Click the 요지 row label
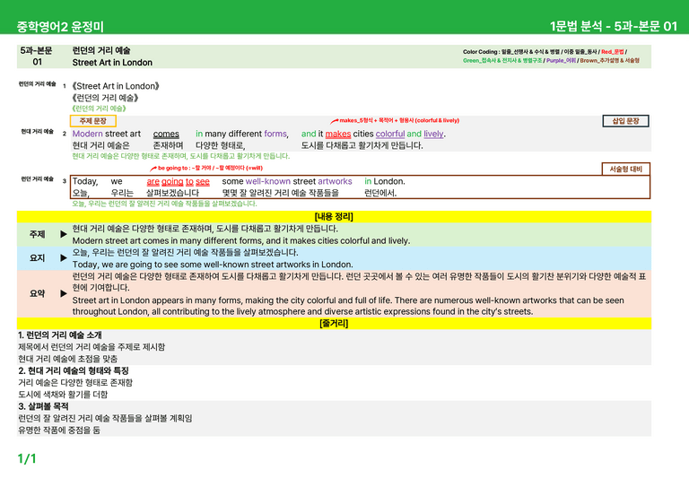This screenshot has width=689, height=487. 37,258
